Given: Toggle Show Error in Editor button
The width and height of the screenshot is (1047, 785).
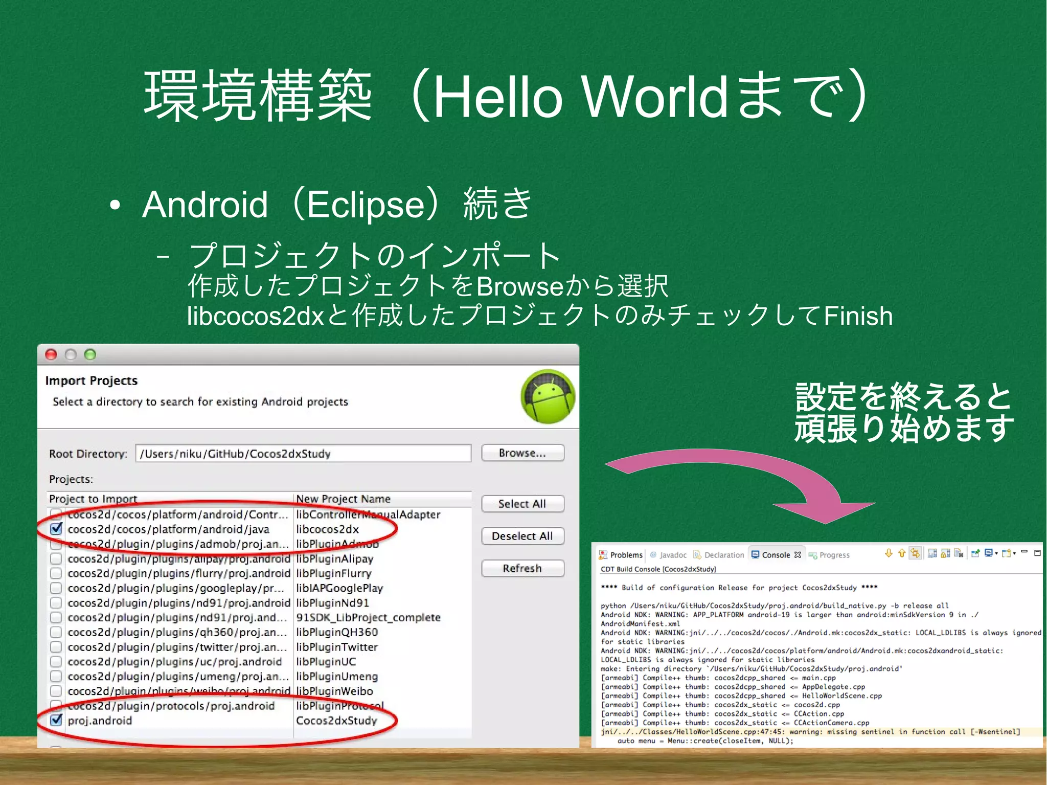Looking at the screenshot, I should click(x=915, y=553).
